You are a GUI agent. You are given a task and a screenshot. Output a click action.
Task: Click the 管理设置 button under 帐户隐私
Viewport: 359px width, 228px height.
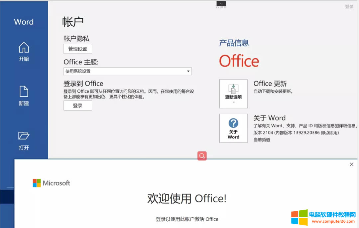tap(77, 49)
